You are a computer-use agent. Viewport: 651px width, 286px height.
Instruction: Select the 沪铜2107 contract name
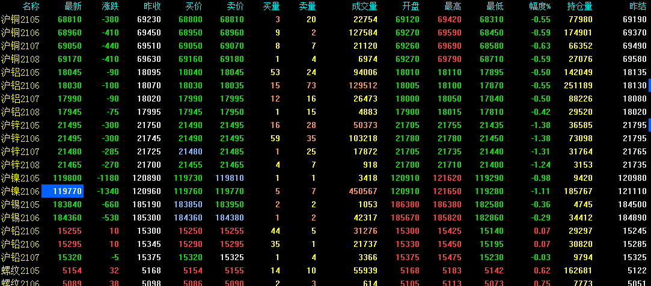20,46
